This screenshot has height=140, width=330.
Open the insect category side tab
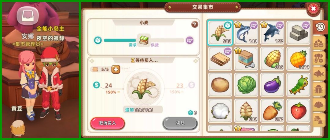click(319, 89)
